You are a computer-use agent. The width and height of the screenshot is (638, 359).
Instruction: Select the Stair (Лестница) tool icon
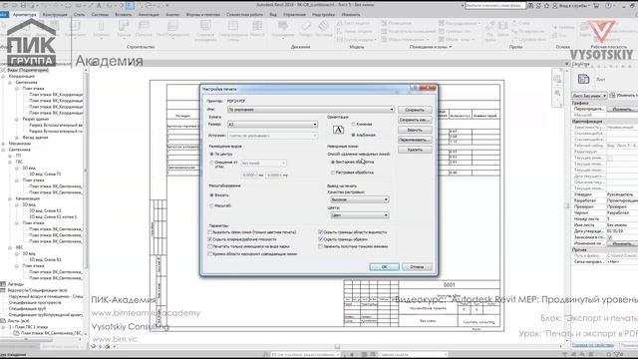pos(323,26)
